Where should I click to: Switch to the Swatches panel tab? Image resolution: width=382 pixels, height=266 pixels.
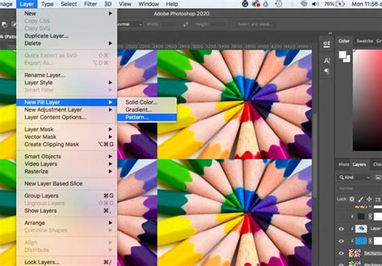364,41
